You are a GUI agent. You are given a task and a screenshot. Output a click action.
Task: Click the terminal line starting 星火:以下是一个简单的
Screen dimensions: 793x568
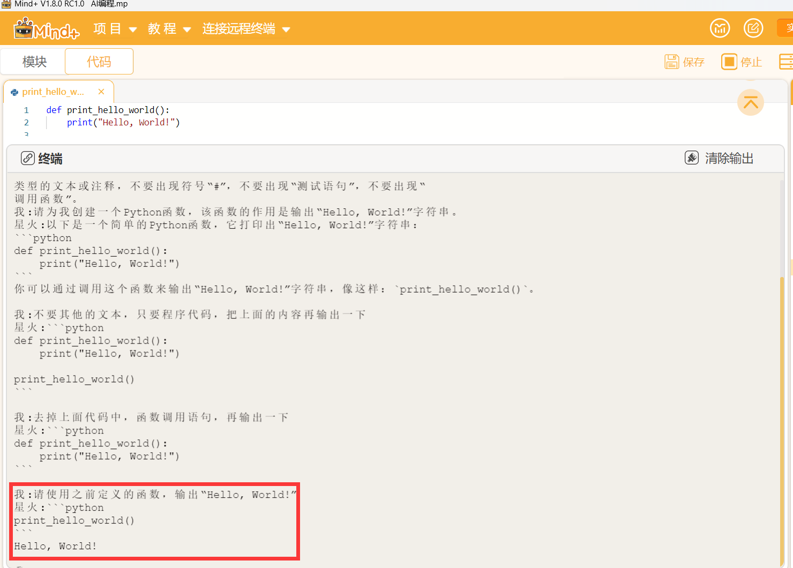[216, 225]
